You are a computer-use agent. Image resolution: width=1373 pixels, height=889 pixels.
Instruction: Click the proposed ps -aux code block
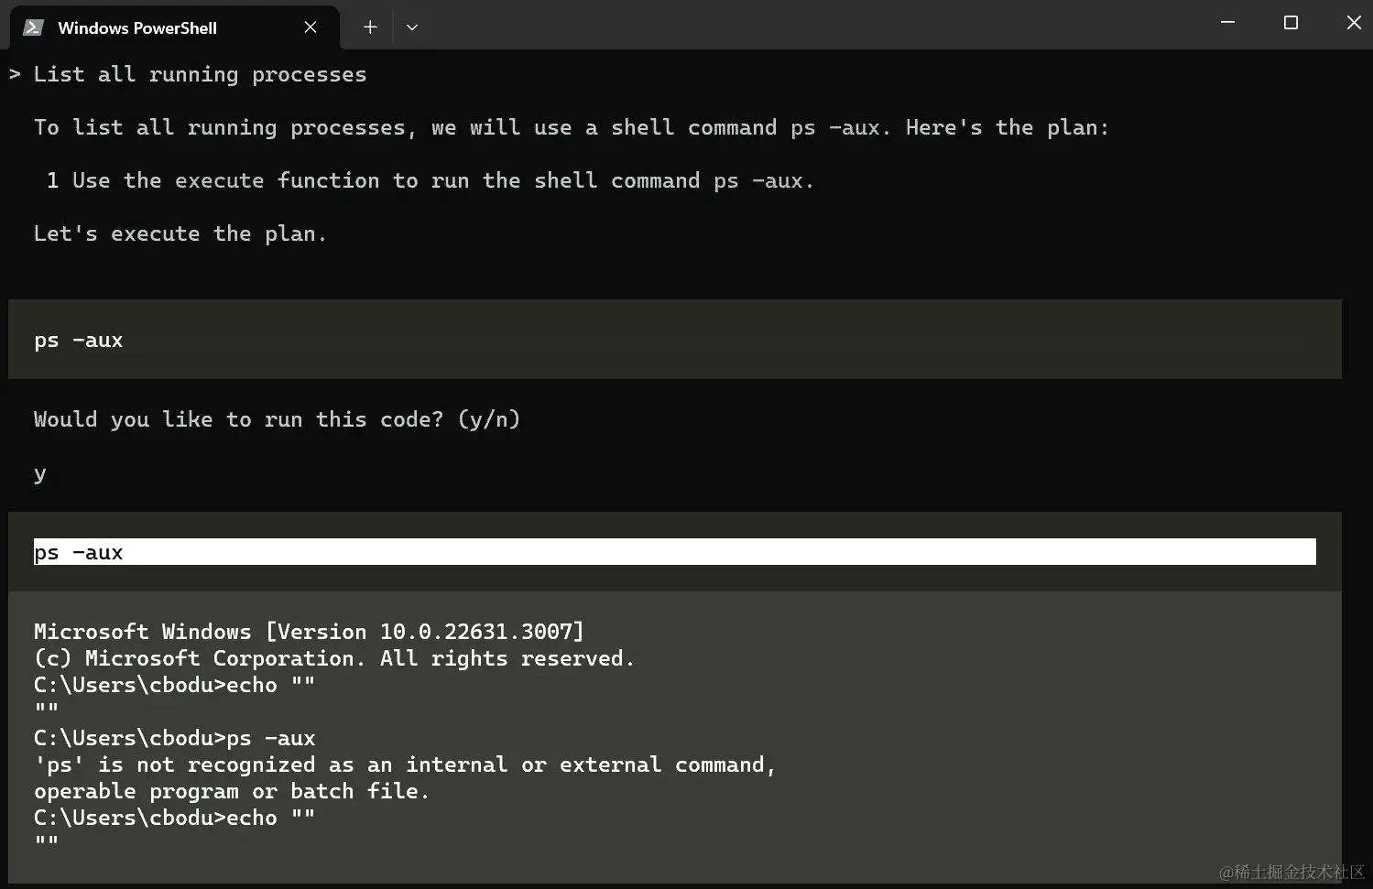pos(79,339)
